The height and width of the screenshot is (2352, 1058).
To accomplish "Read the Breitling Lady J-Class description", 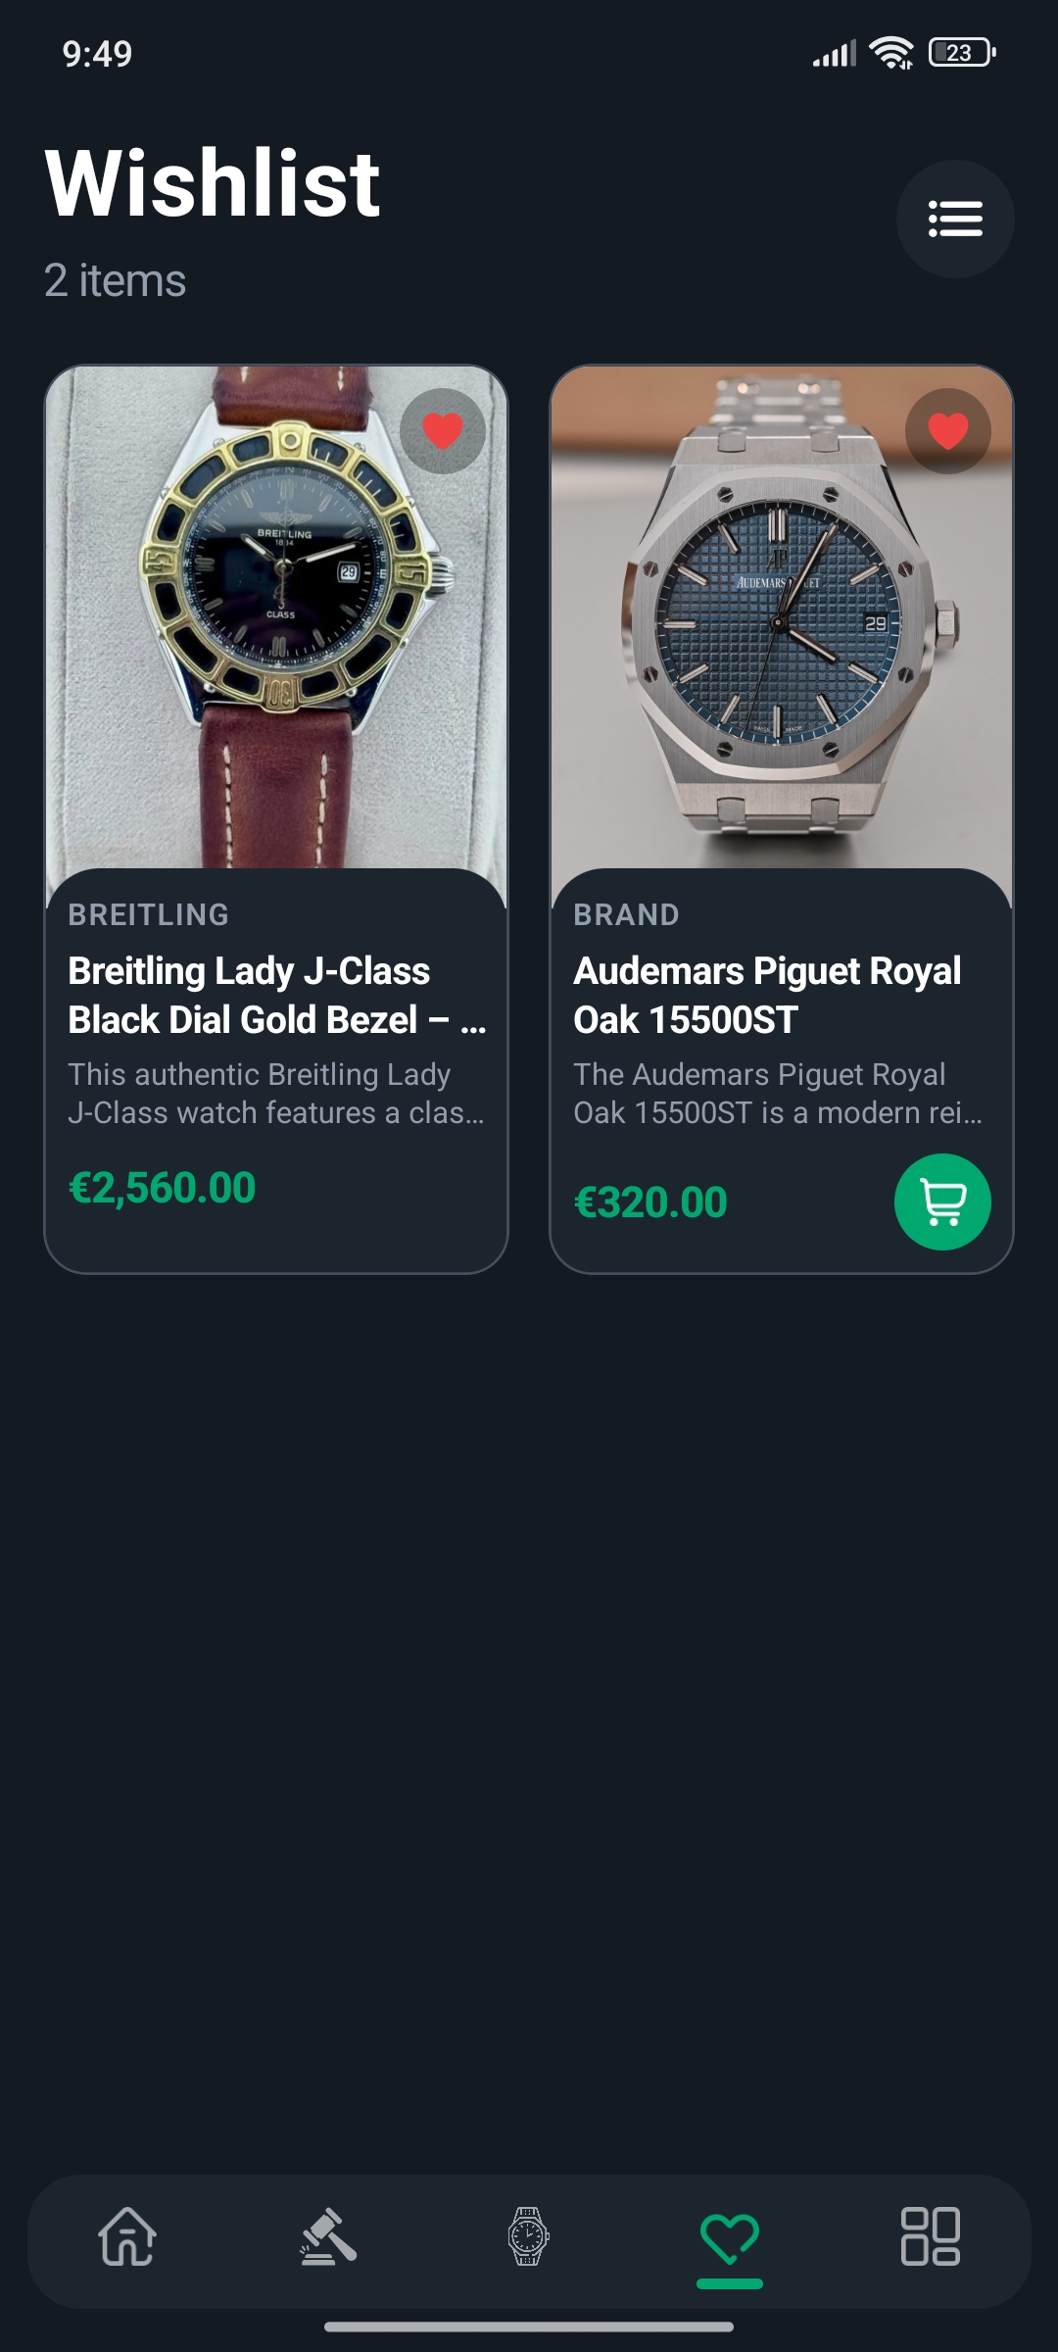I will (x=275, y=1094).
